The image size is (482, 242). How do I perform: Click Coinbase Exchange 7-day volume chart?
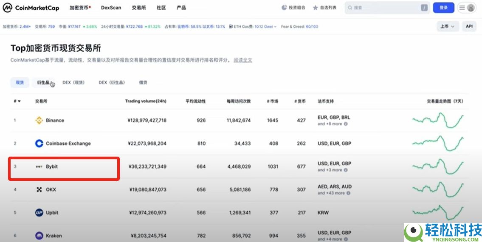[438, 144]
